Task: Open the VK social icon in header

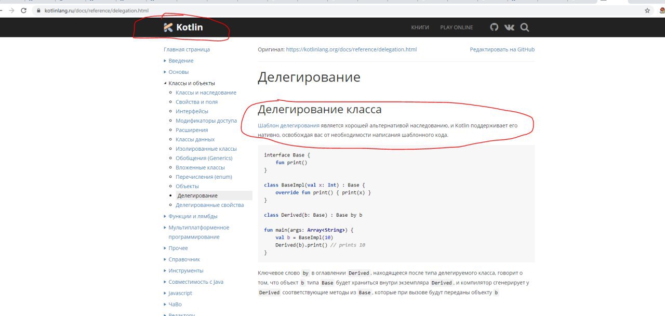Action: coord(509,27)
